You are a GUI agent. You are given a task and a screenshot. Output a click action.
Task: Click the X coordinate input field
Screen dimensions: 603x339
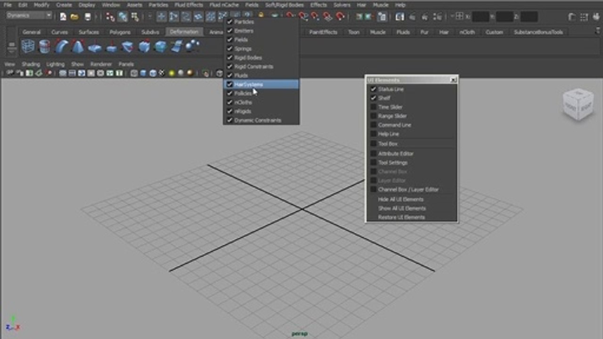point(481,17)
